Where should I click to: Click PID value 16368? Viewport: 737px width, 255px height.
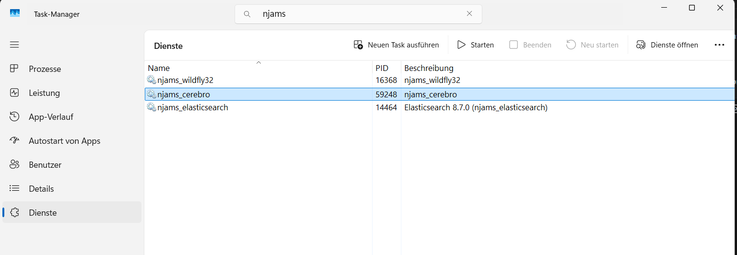coord(386,80)
